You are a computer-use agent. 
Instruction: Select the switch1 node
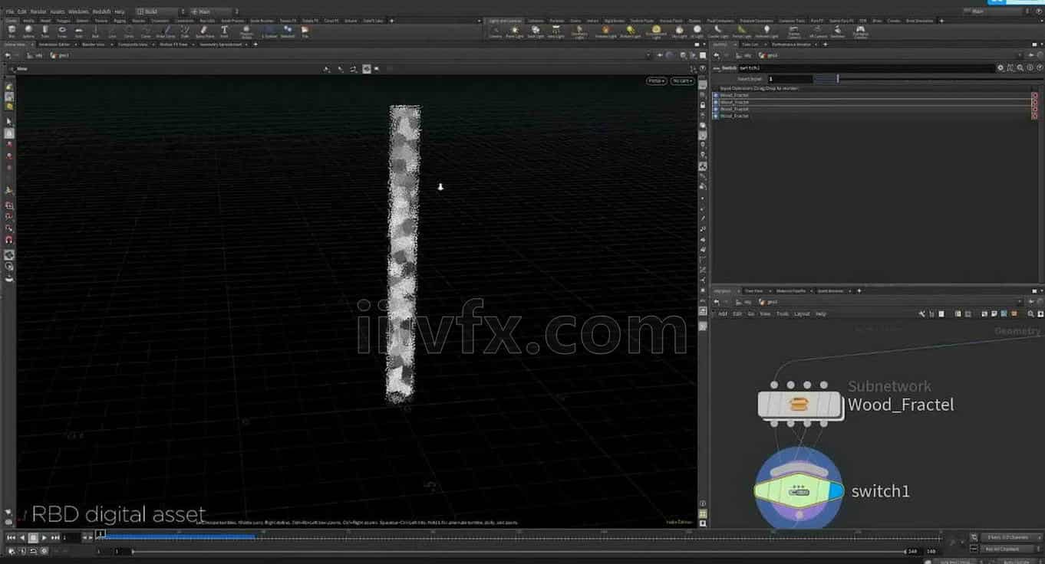(x=798, y=490)
